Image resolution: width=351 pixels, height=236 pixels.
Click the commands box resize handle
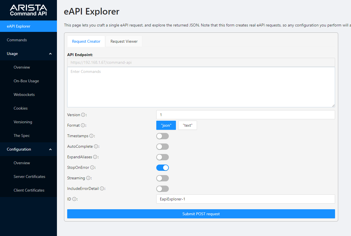pos(333,105)
